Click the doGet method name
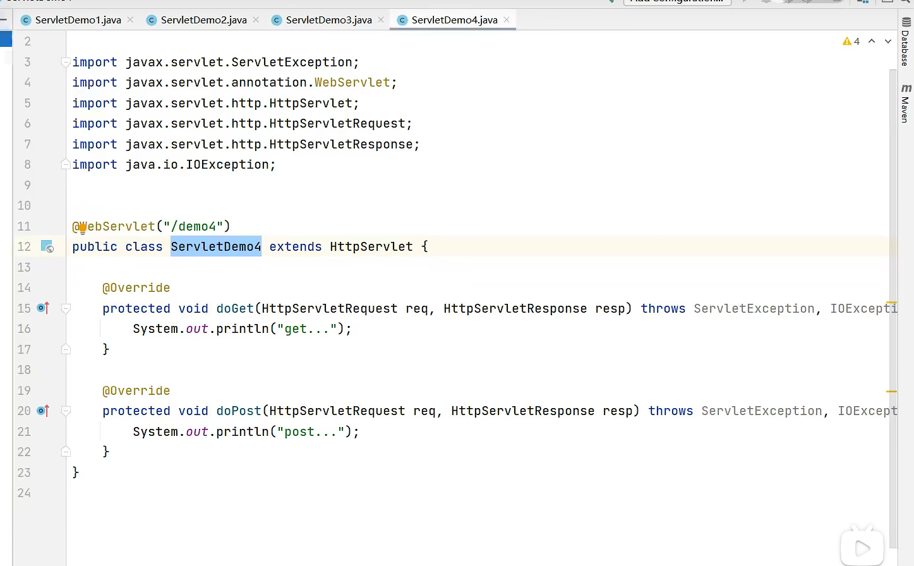914x566 pixels. coord(235,308)
